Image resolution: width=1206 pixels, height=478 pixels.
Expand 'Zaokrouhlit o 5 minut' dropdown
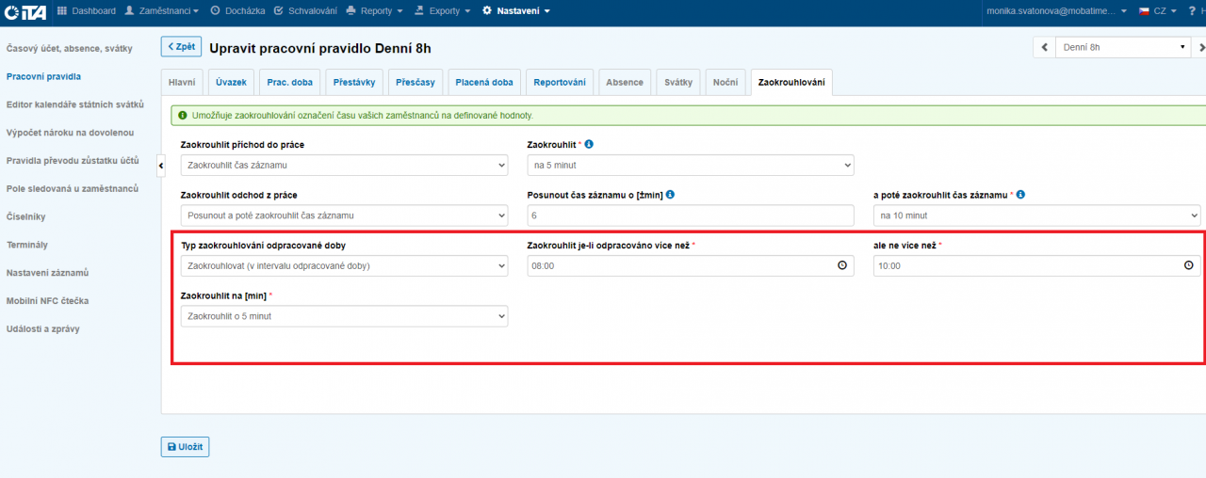coord(344,316)
